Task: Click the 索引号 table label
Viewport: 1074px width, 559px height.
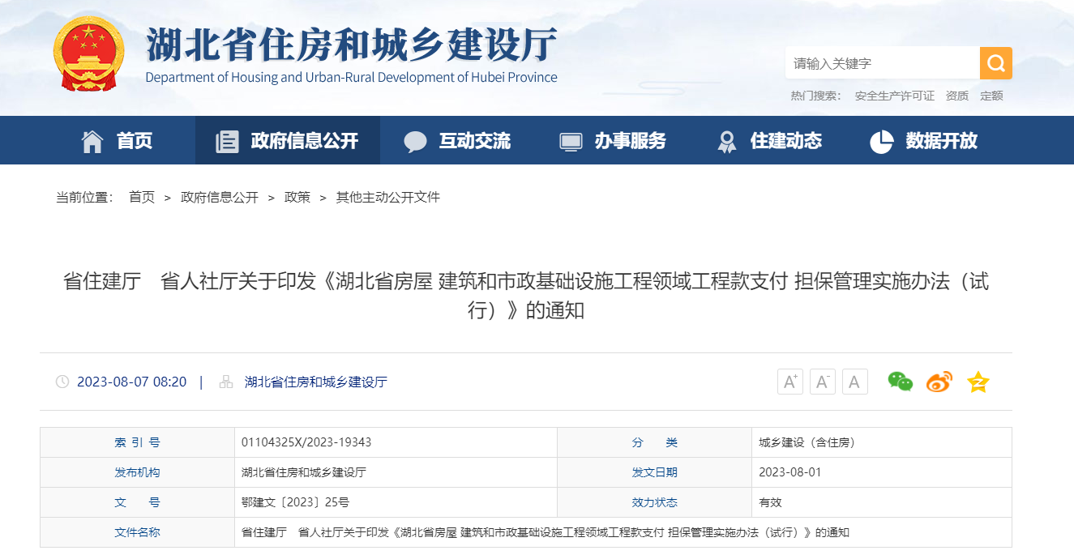Action: coord(137,442)
